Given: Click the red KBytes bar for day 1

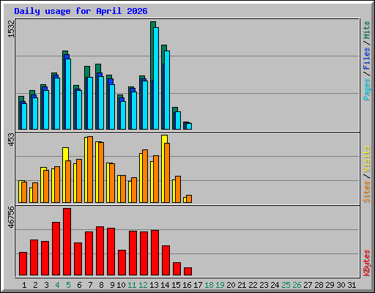Looking at the screenshot, I should (23, 264).
